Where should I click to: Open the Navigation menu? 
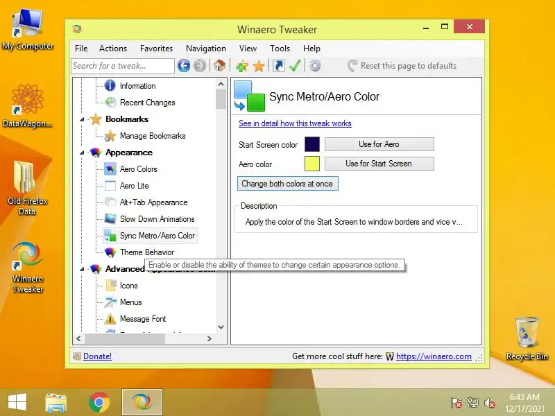(206, 49)
